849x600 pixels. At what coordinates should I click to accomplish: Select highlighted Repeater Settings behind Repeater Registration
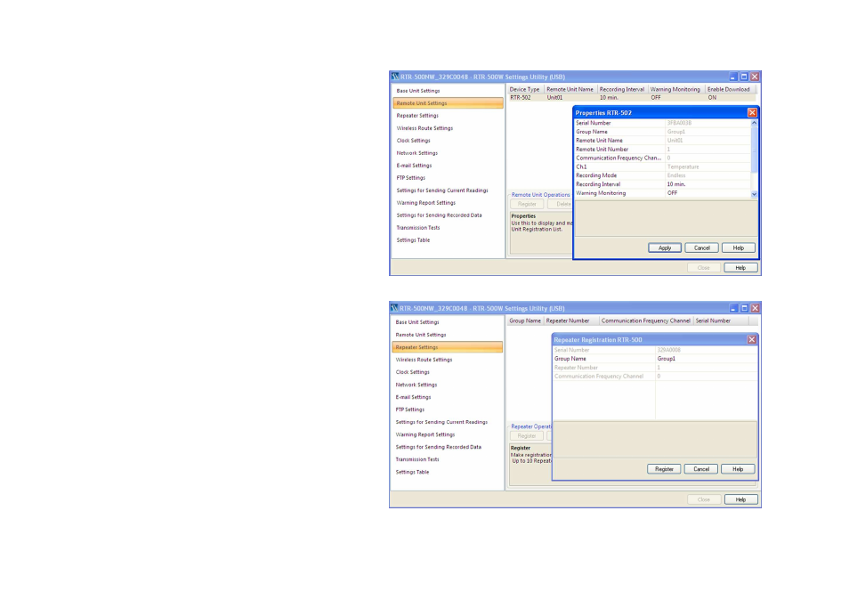point(448,347)
